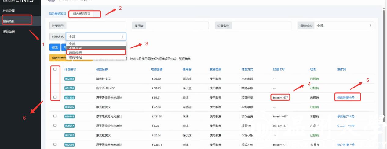
Task: Open the 090248 billing number badge
Action: click(x=69, y=116)
